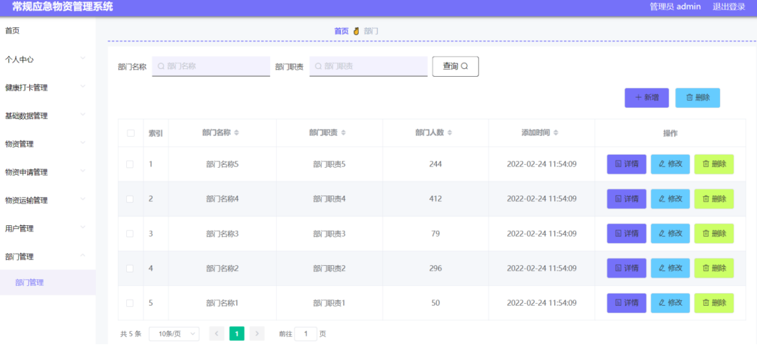Image resolution: width=757 pixels, height=347 pixels.
Task: Select the 部门管理 submenu item
Action: [x=48, y=283]
